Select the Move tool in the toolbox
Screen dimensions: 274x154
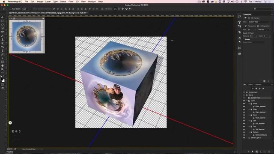point(3,17)
